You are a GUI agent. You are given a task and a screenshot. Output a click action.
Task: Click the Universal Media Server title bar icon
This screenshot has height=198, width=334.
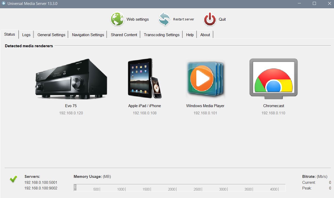click(3, 3)
